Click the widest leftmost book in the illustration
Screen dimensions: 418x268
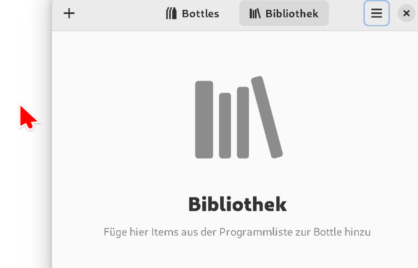204,119
